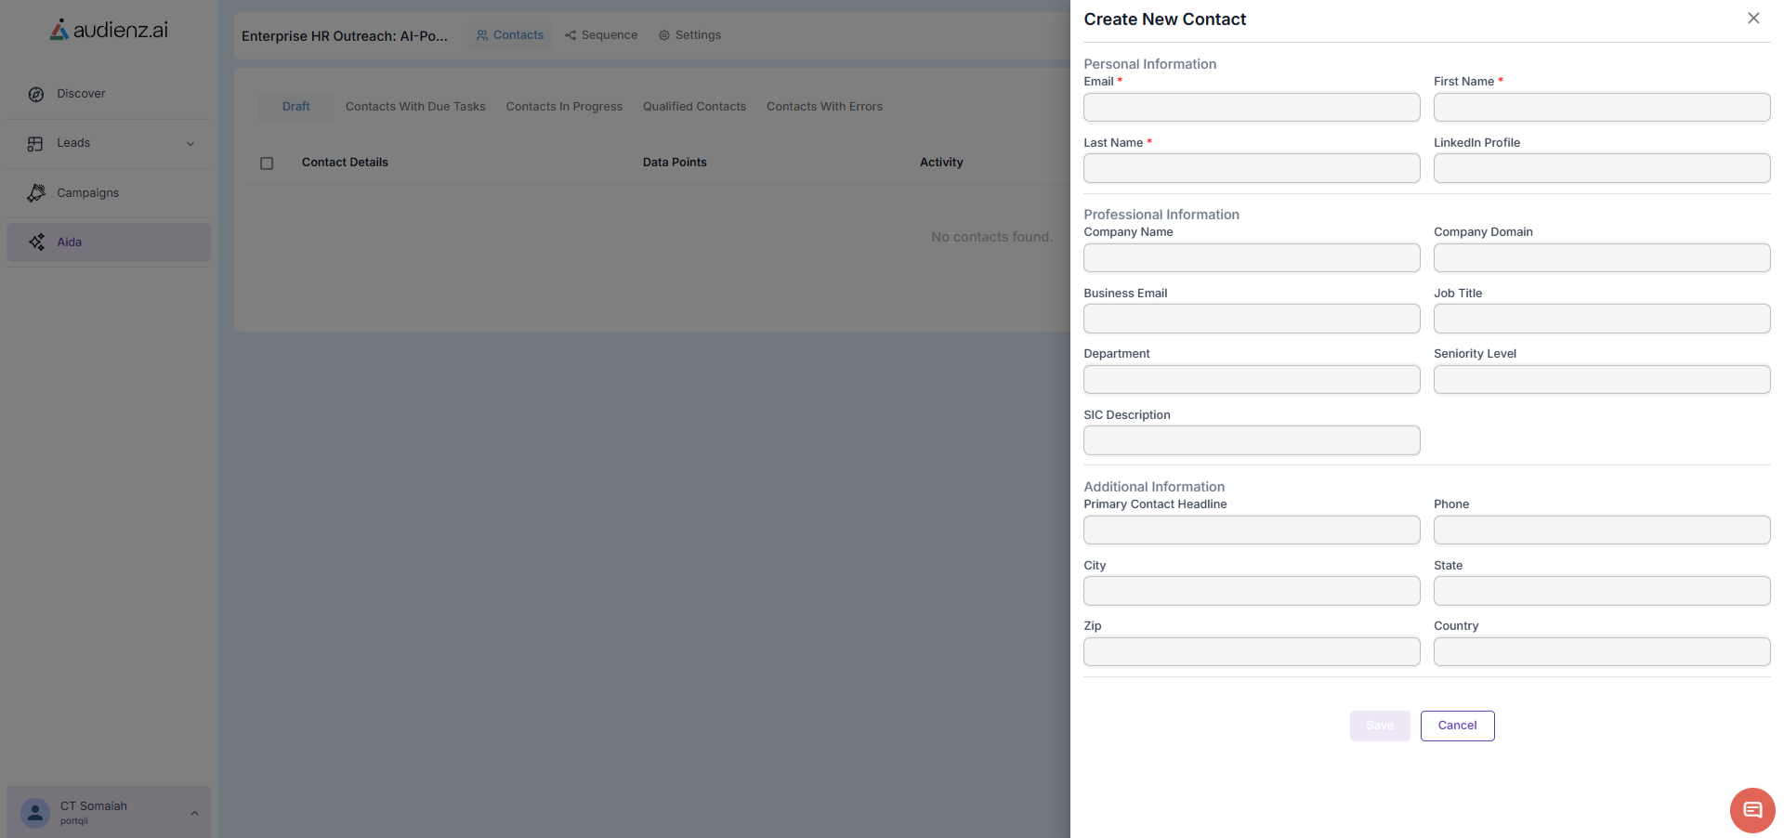Focus the Company Name field
The height and width of the screenshot is (838, 1784).
pos(1252,257)
